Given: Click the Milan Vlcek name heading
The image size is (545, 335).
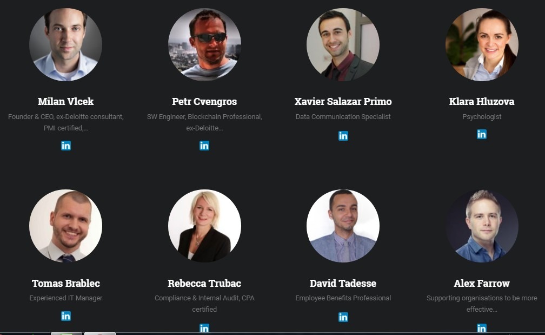Looking at the screenshot, I should pos(66,101).
